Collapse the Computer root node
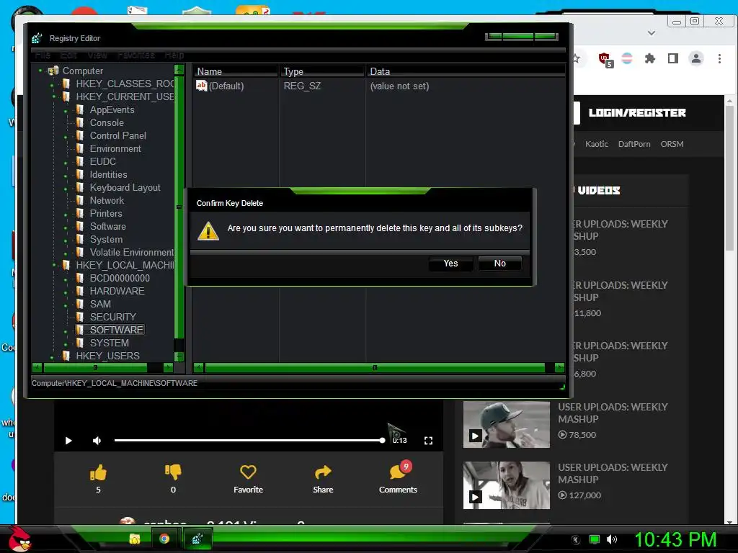 [x=40, y=71]
